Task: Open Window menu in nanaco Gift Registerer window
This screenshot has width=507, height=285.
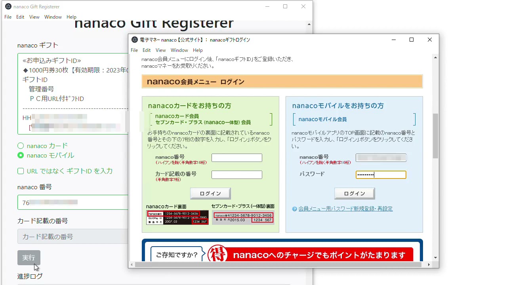Action: [53, 17]
